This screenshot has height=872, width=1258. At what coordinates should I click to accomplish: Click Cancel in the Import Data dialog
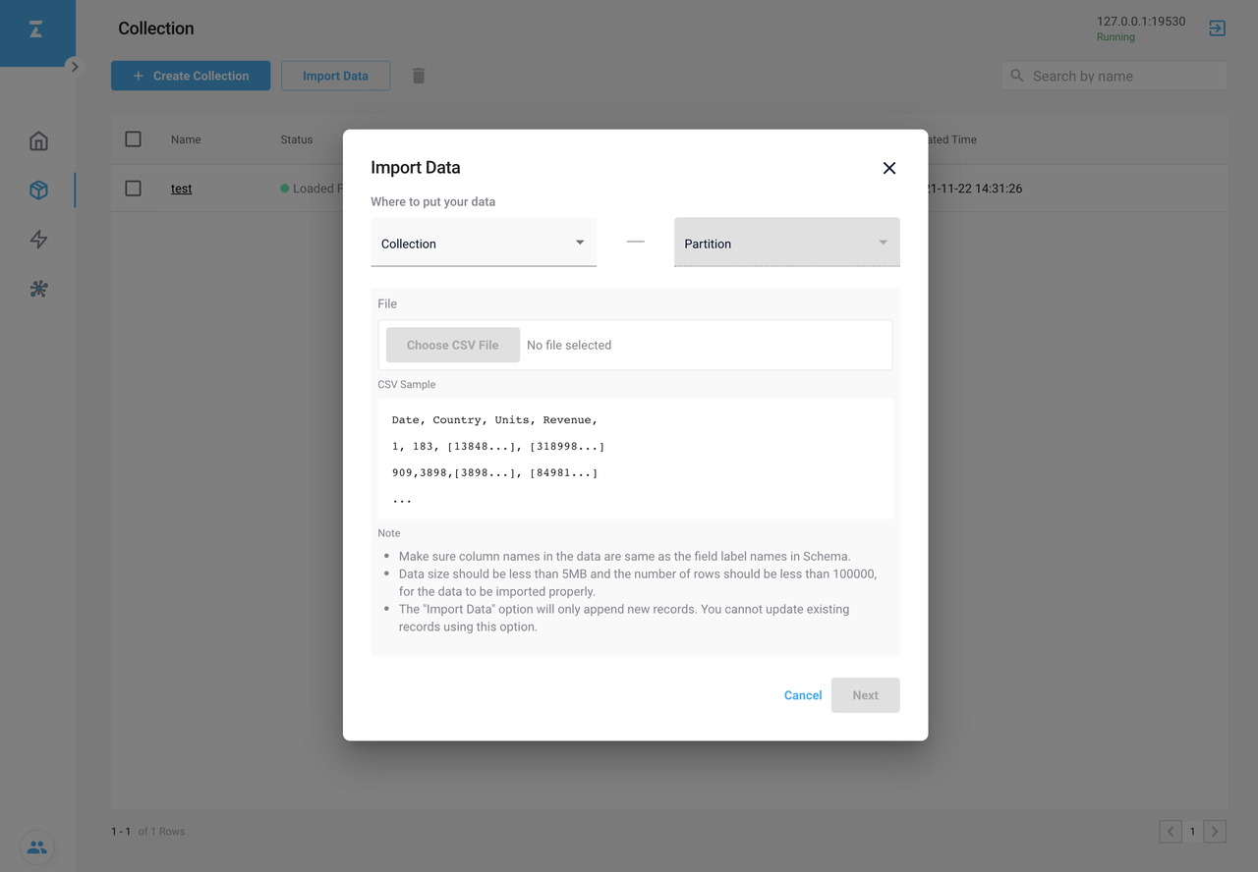803,695
